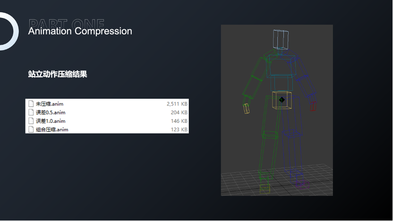Click the black diamond pivot marker on pelvis
The image size is (393, 221).
pos(282,100)
